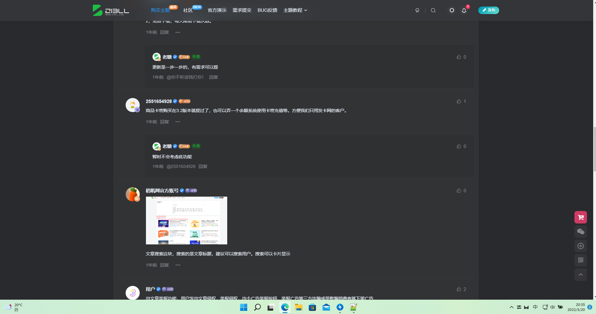Viewport: 596px width, 314px height.
Task: Open the notification bell with red badge
Action: point(464,10)
